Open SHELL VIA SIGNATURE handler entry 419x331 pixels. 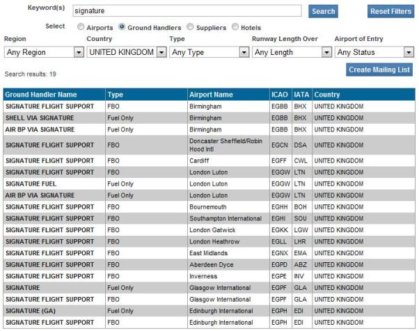[40, 118]
